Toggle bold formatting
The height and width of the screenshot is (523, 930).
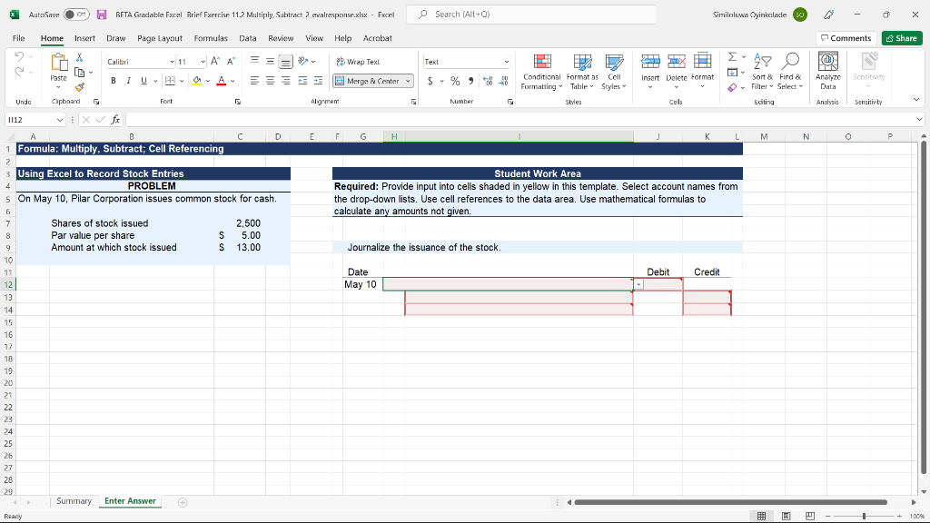(x=112, y=81)
